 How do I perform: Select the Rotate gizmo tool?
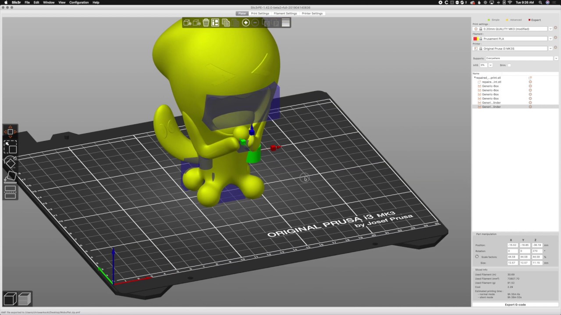(10, 162)
